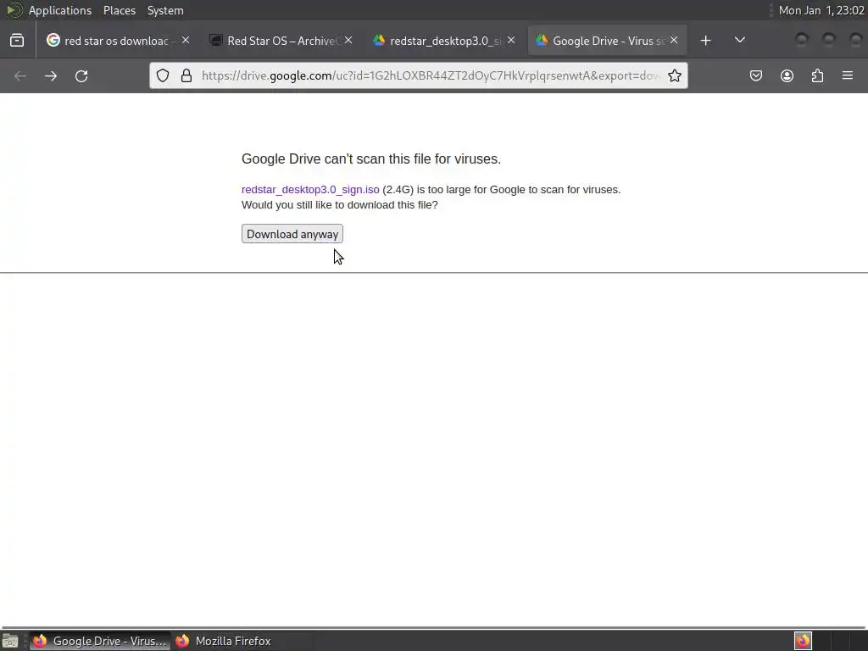
Task: Open the Extensions puzzle icon
Action: click(x=817, y=75)
